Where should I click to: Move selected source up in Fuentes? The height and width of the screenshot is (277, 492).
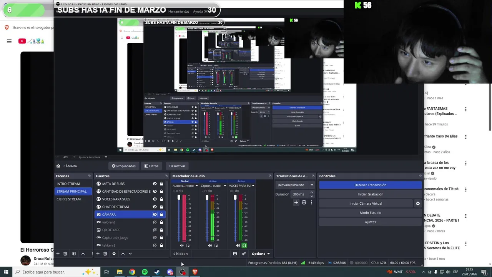pos(123,254)
